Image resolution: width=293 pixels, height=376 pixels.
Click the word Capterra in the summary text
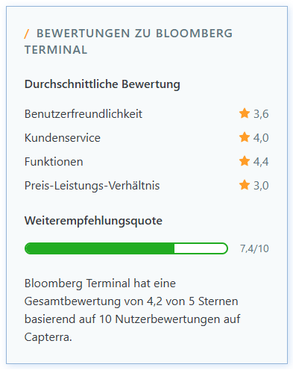click(47, 337)
